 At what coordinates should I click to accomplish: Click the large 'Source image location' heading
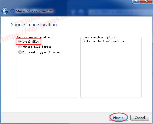(x=34, y=25)
